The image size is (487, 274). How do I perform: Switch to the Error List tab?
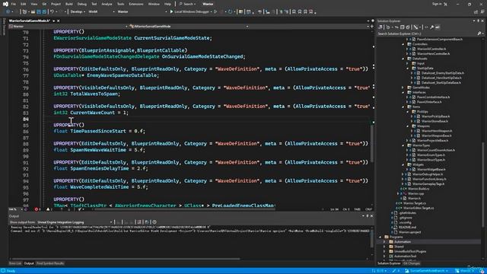coord(15,263)
